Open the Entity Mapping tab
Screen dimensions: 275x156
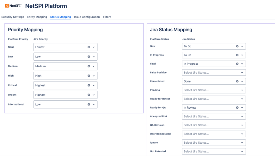point(37,17)
